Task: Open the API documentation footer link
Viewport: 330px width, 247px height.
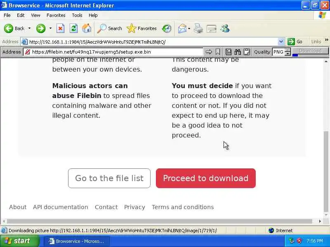Action: (60, 207)
